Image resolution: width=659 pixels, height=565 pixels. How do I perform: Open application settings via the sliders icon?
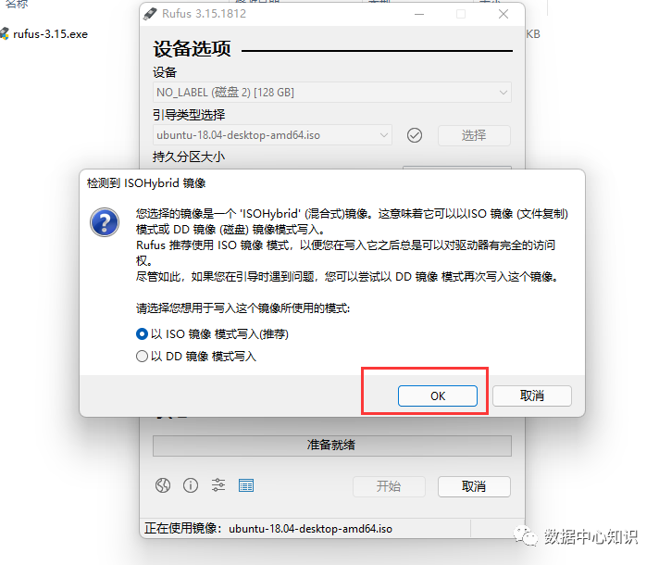(218, 485)
